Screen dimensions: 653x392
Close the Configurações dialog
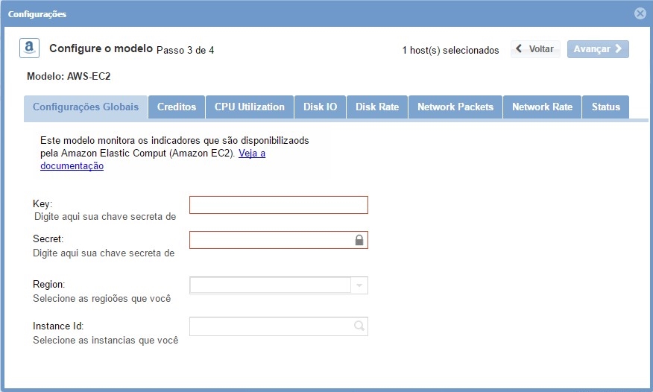point(640,13)
